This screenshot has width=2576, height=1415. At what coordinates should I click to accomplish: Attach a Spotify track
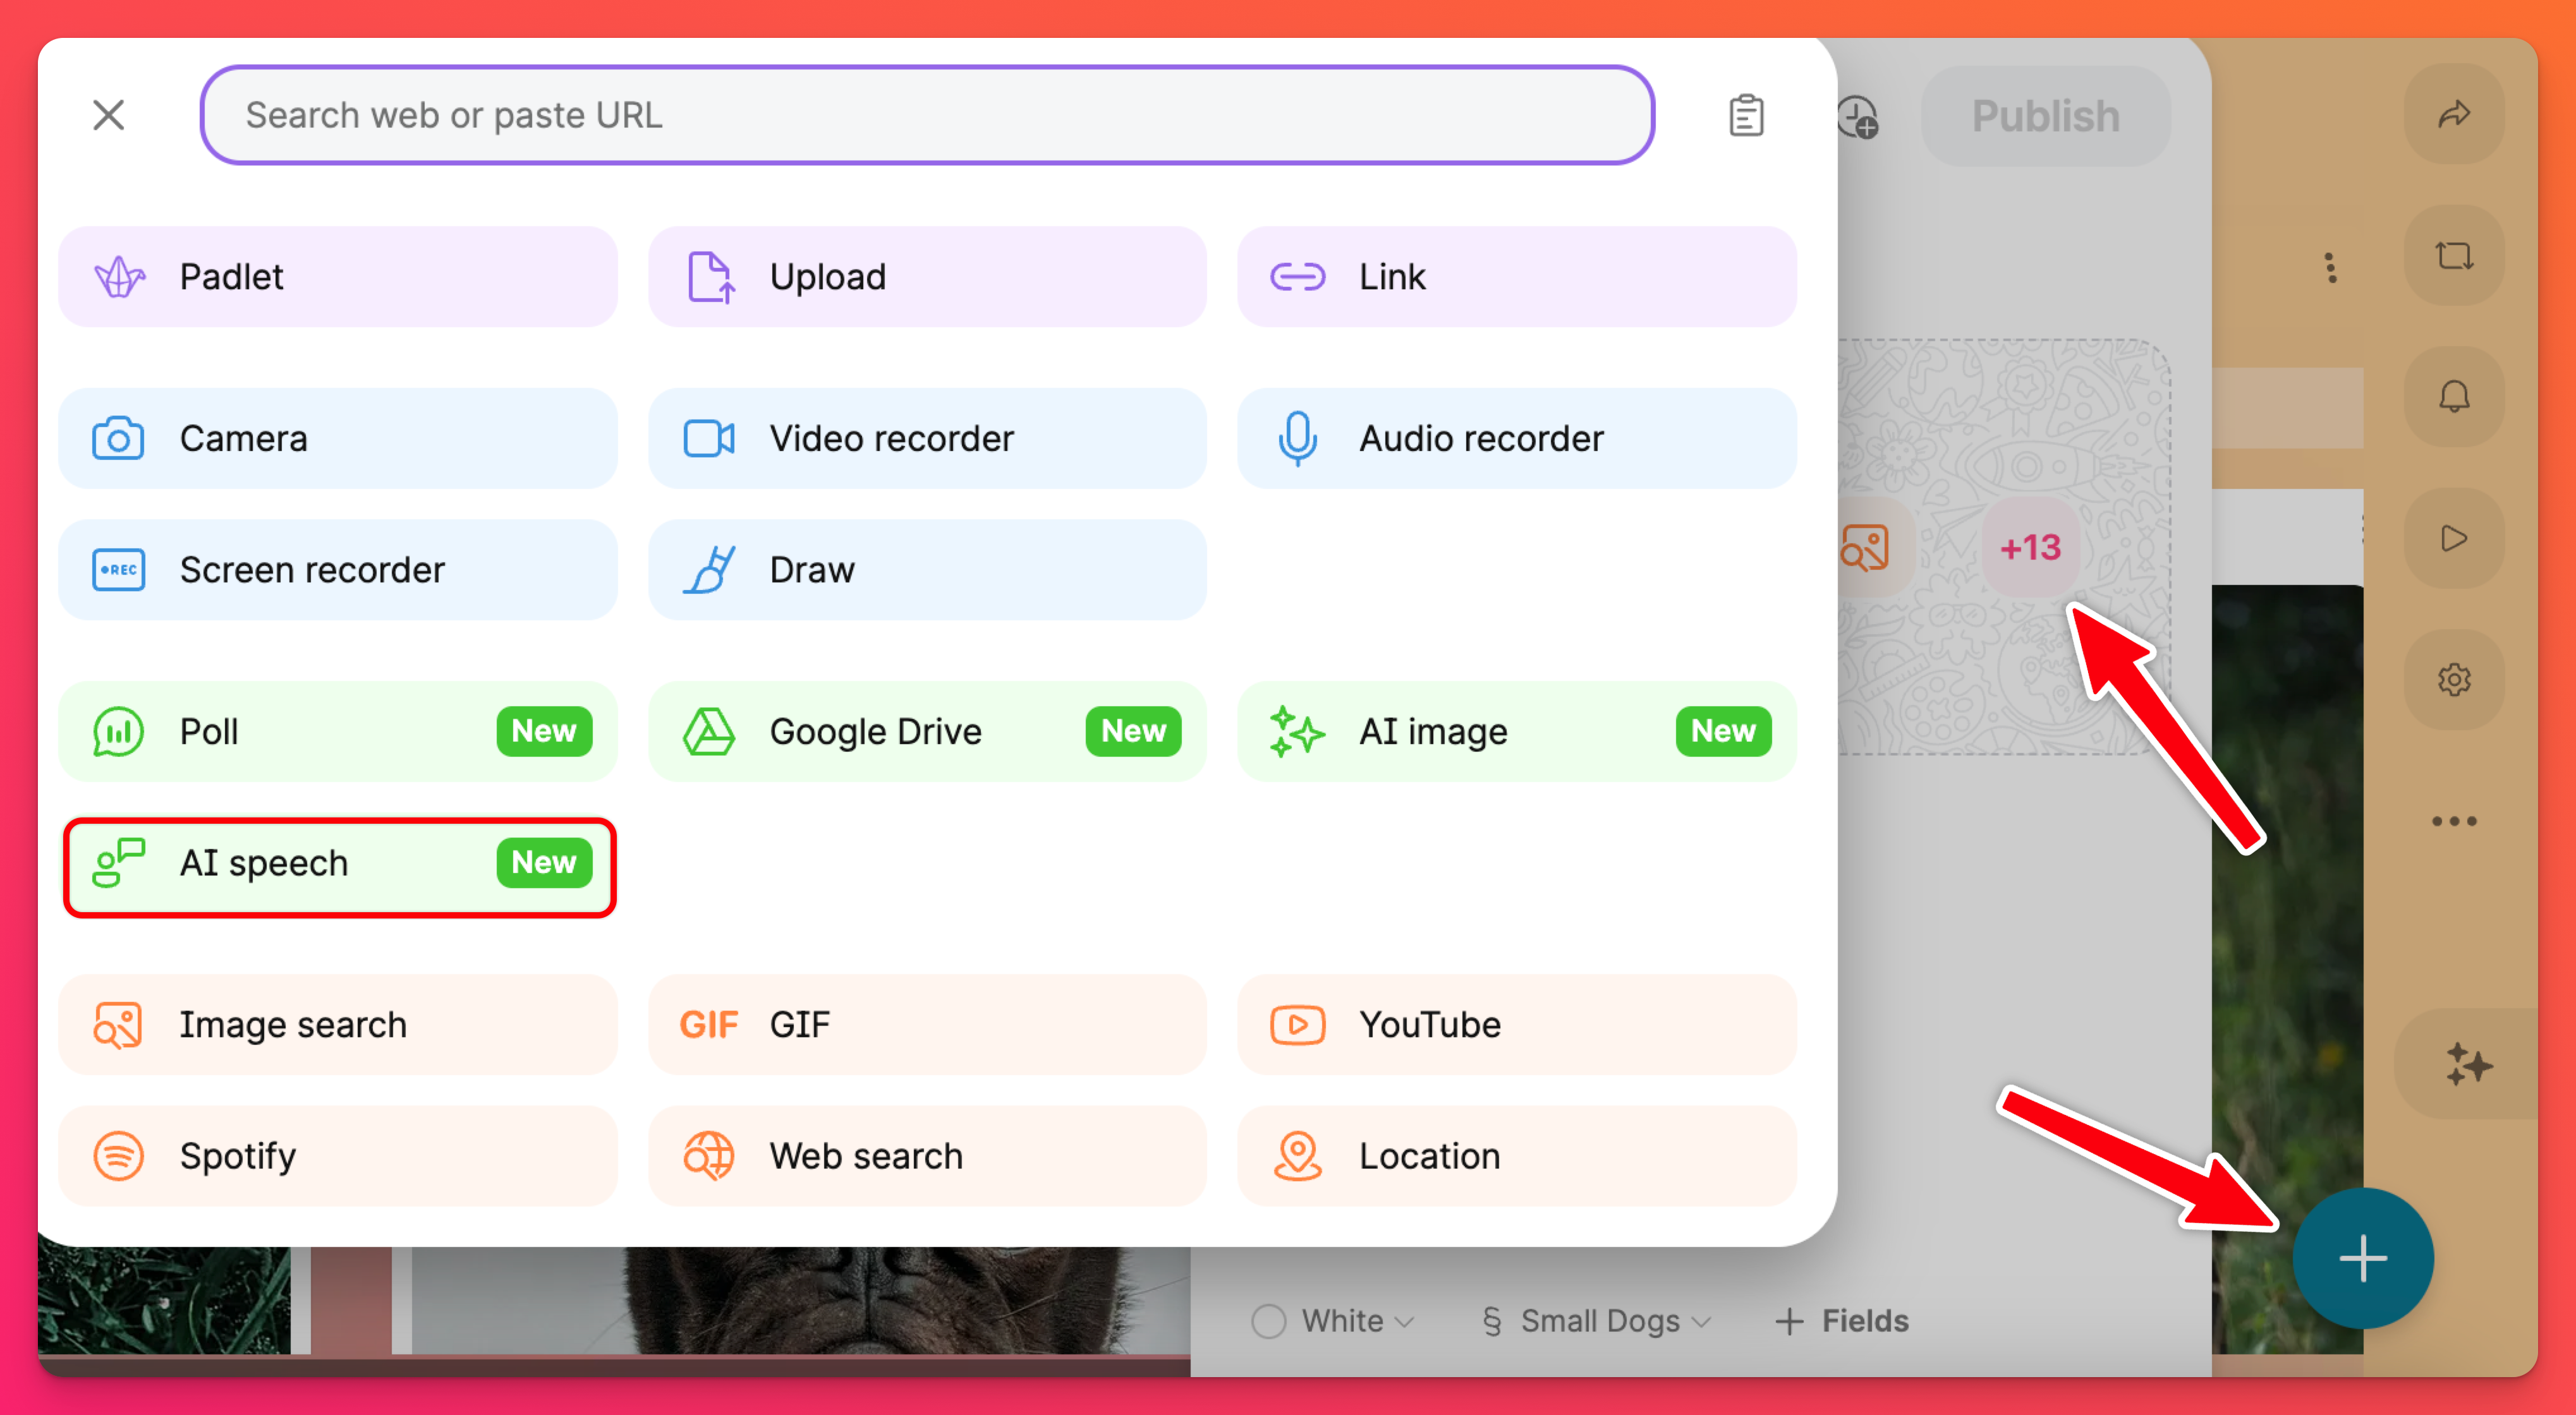pyautogui.click(x=338, y=1156)
